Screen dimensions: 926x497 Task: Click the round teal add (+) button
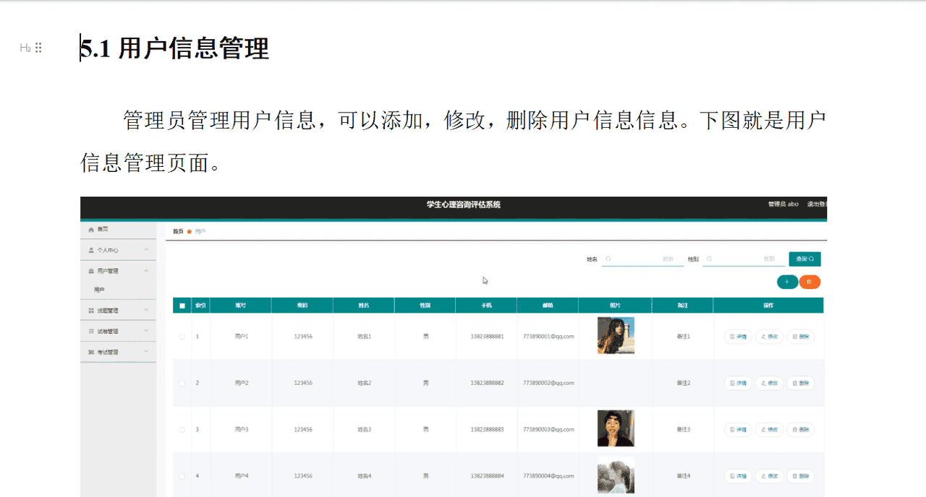[x=787, y=282]
